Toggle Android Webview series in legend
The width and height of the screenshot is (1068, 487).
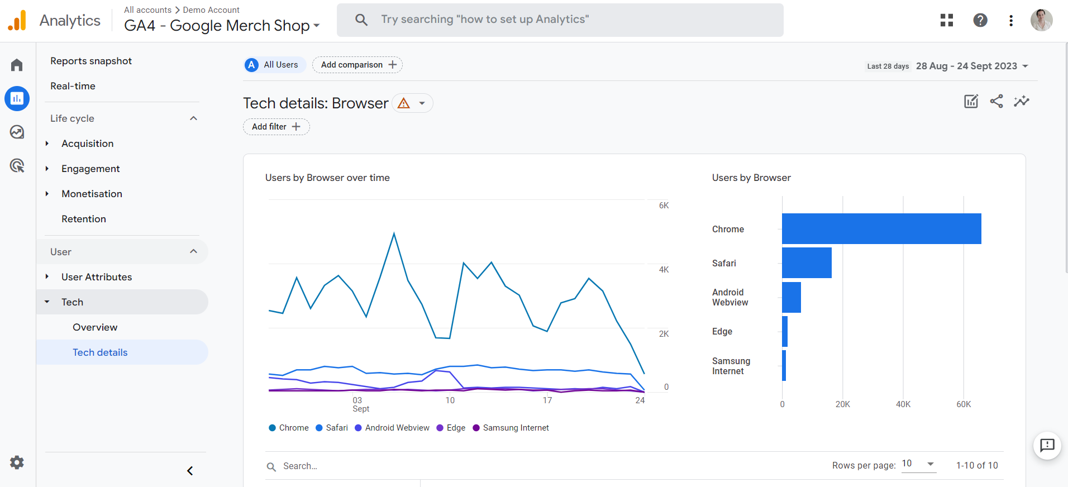tap(392, 428)
